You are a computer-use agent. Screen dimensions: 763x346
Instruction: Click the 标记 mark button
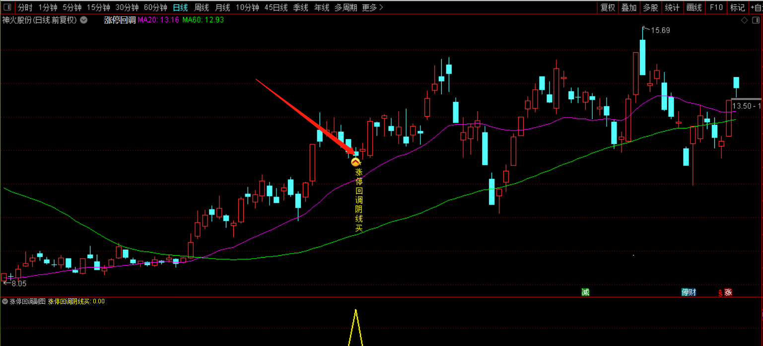[x=737, y=7]
